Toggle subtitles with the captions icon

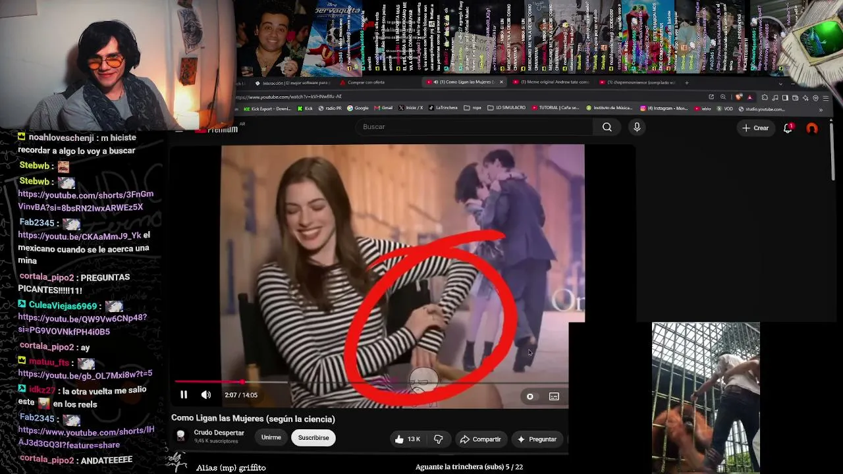554,396
